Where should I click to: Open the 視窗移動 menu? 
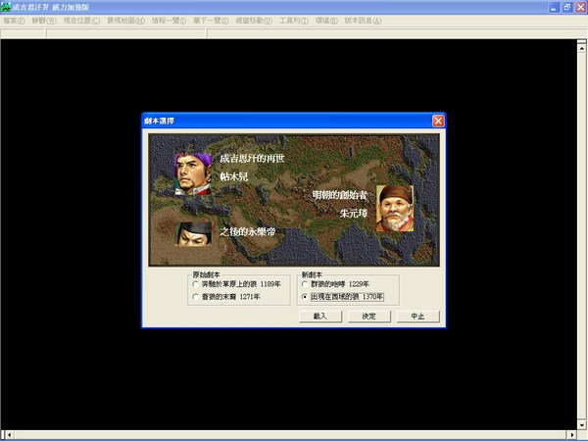pyautogui.click(x=254, y=21)
